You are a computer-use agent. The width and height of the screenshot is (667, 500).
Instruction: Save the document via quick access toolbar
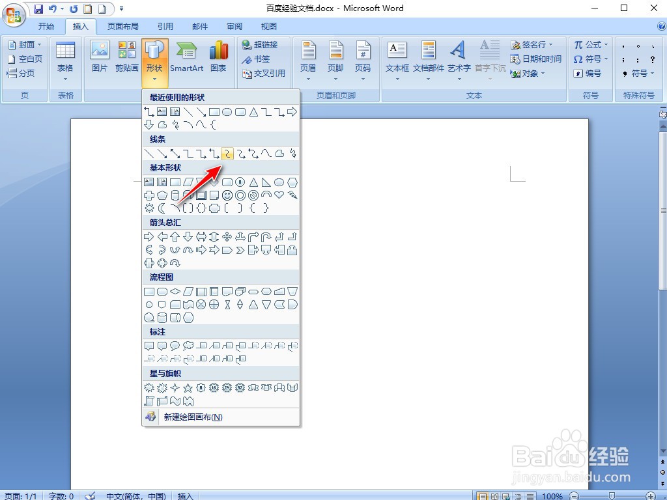(38, 8)
